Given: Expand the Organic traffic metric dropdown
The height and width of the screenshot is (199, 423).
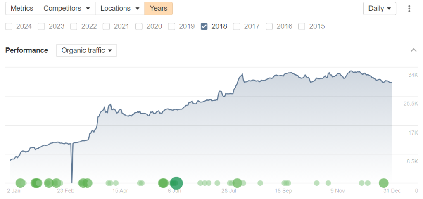Looking at the screenshot, I should coord(86,50).
